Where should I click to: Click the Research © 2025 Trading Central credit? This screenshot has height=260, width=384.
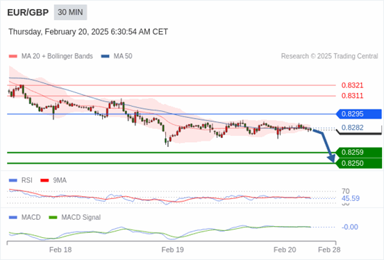(x=330, y=56)
